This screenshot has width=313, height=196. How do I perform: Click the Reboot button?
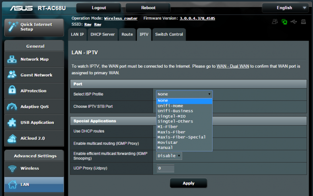point(148,8)
